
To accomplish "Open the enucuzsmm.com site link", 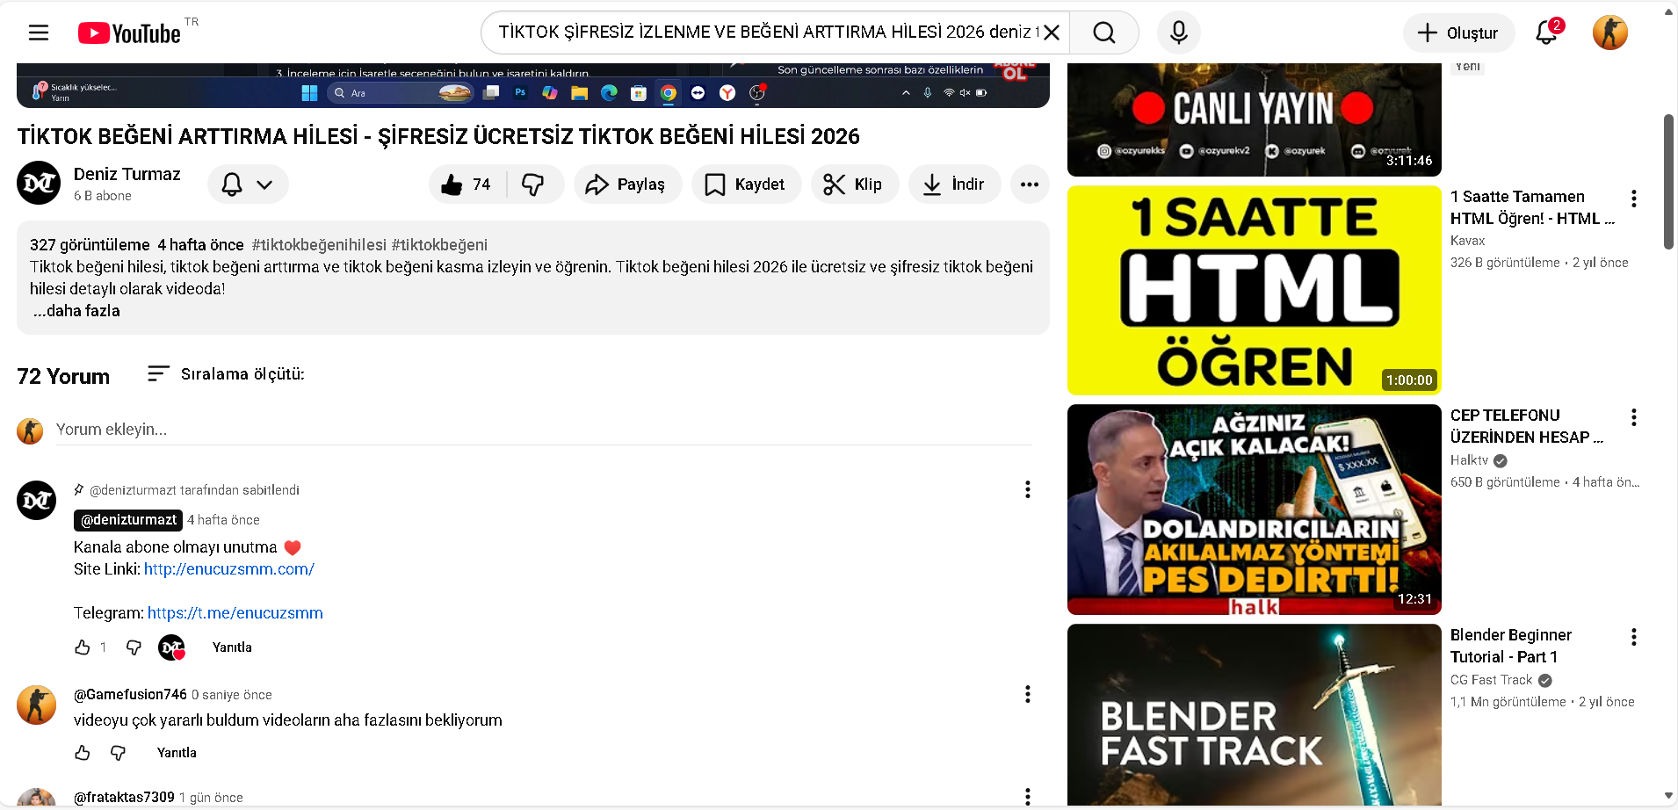I will pyautogui.click(x=229, y=569).
